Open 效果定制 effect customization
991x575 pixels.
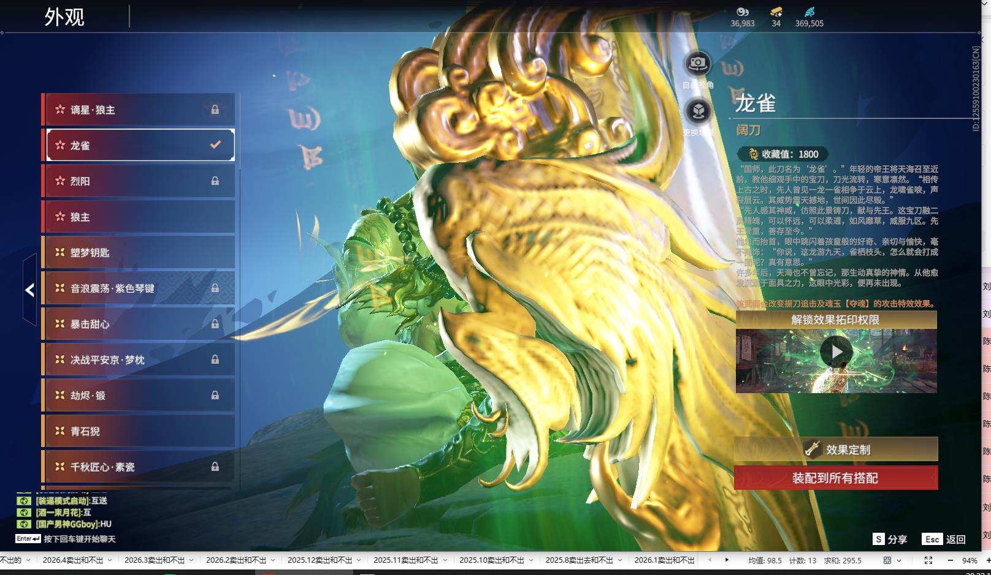coord(836,449)
